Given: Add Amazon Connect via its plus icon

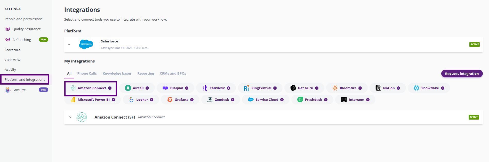Looking at the screenshot, I should pyautogui.click(x=110, y=88).
